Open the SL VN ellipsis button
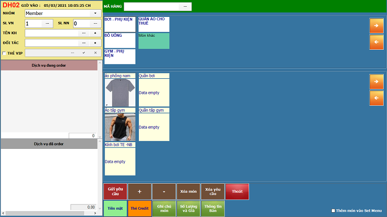The height and width of the screenshot is (217, 387). point(47,23)
